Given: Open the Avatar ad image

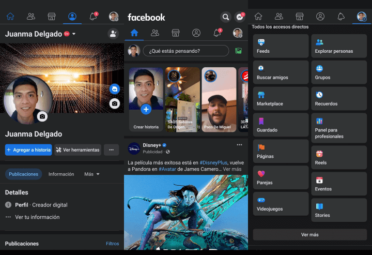Looking at the screenshot, I should coord(186,212).
